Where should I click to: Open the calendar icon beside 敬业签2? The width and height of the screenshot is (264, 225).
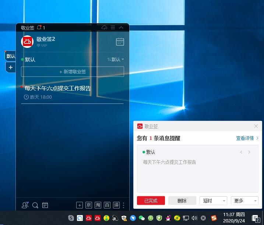[120, 42]
